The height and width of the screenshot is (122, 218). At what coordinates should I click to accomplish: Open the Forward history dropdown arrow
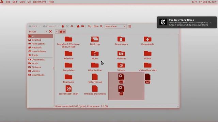click(58, 26)
